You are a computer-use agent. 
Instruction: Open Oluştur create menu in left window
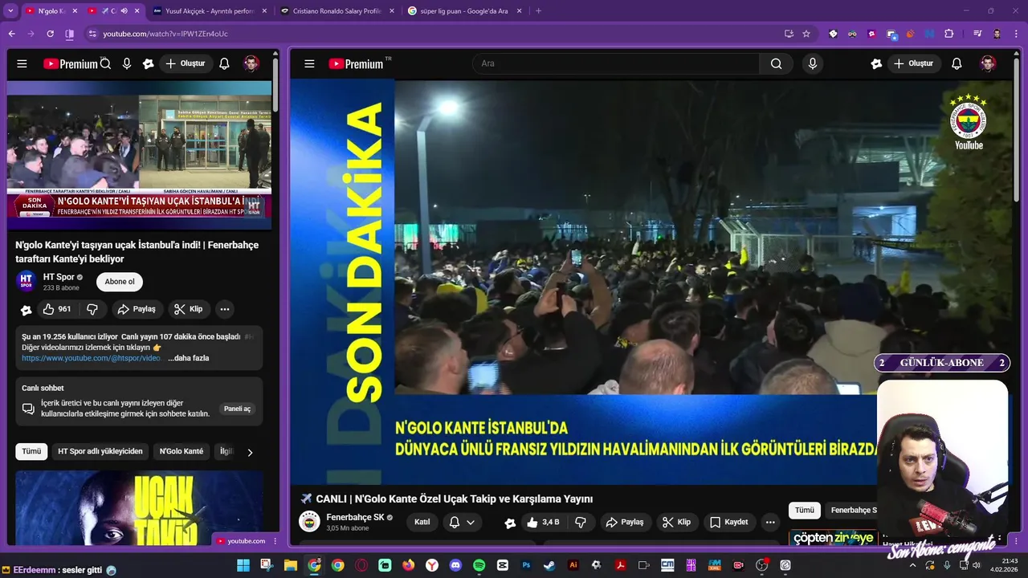pos(185,63)
